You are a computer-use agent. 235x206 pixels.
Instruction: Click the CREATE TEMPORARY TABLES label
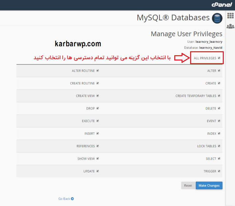click(196, 96)
